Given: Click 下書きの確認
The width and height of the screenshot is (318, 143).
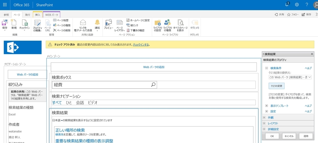Looking at the screenshot, I should [x=135, y=30].
